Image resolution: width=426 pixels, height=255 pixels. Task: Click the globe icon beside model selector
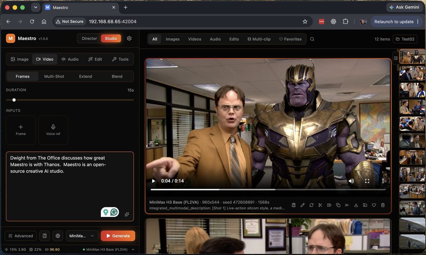point(58,236)
